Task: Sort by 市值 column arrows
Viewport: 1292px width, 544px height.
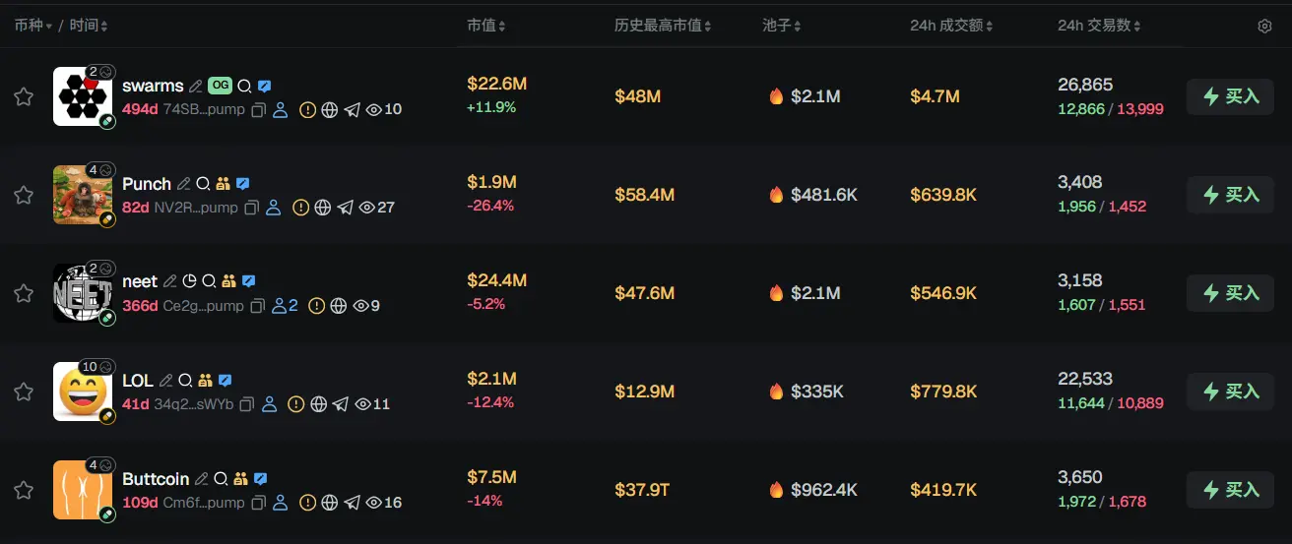Action: point(502,27)
